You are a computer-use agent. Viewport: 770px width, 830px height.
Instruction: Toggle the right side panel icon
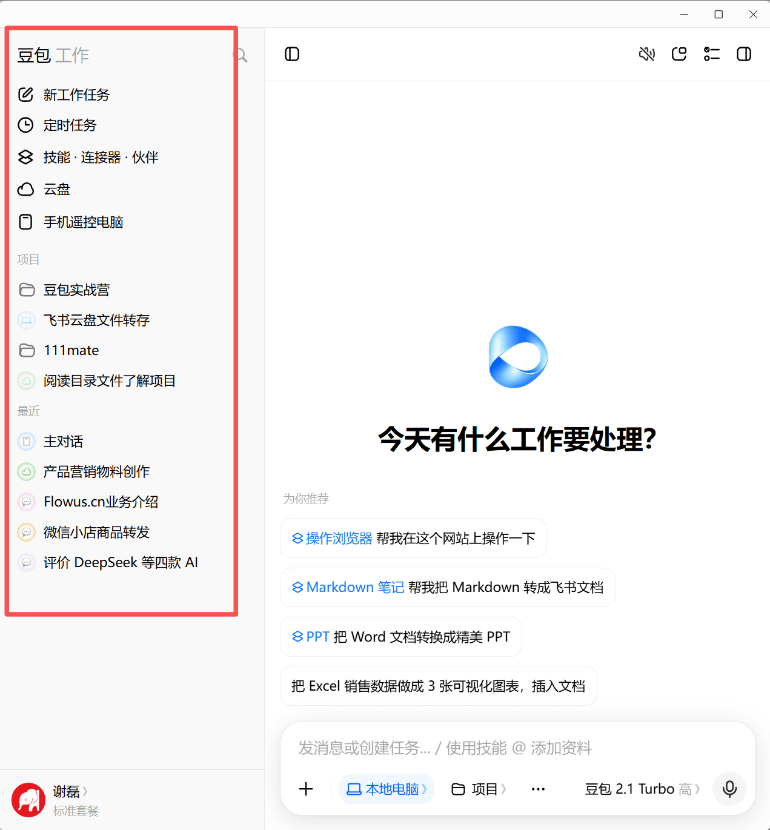[744, 55]
